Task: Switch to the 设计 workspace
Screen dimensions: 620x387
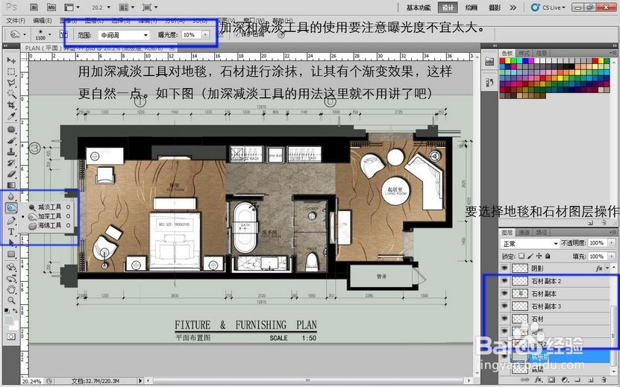Action: click(x=448, y=7)
